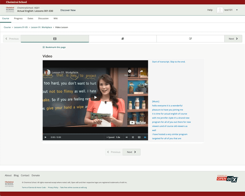This screenshot has width=245, height=196.
Task: Click Skip to the end transcript link
Action: click(x=178, y=62)
